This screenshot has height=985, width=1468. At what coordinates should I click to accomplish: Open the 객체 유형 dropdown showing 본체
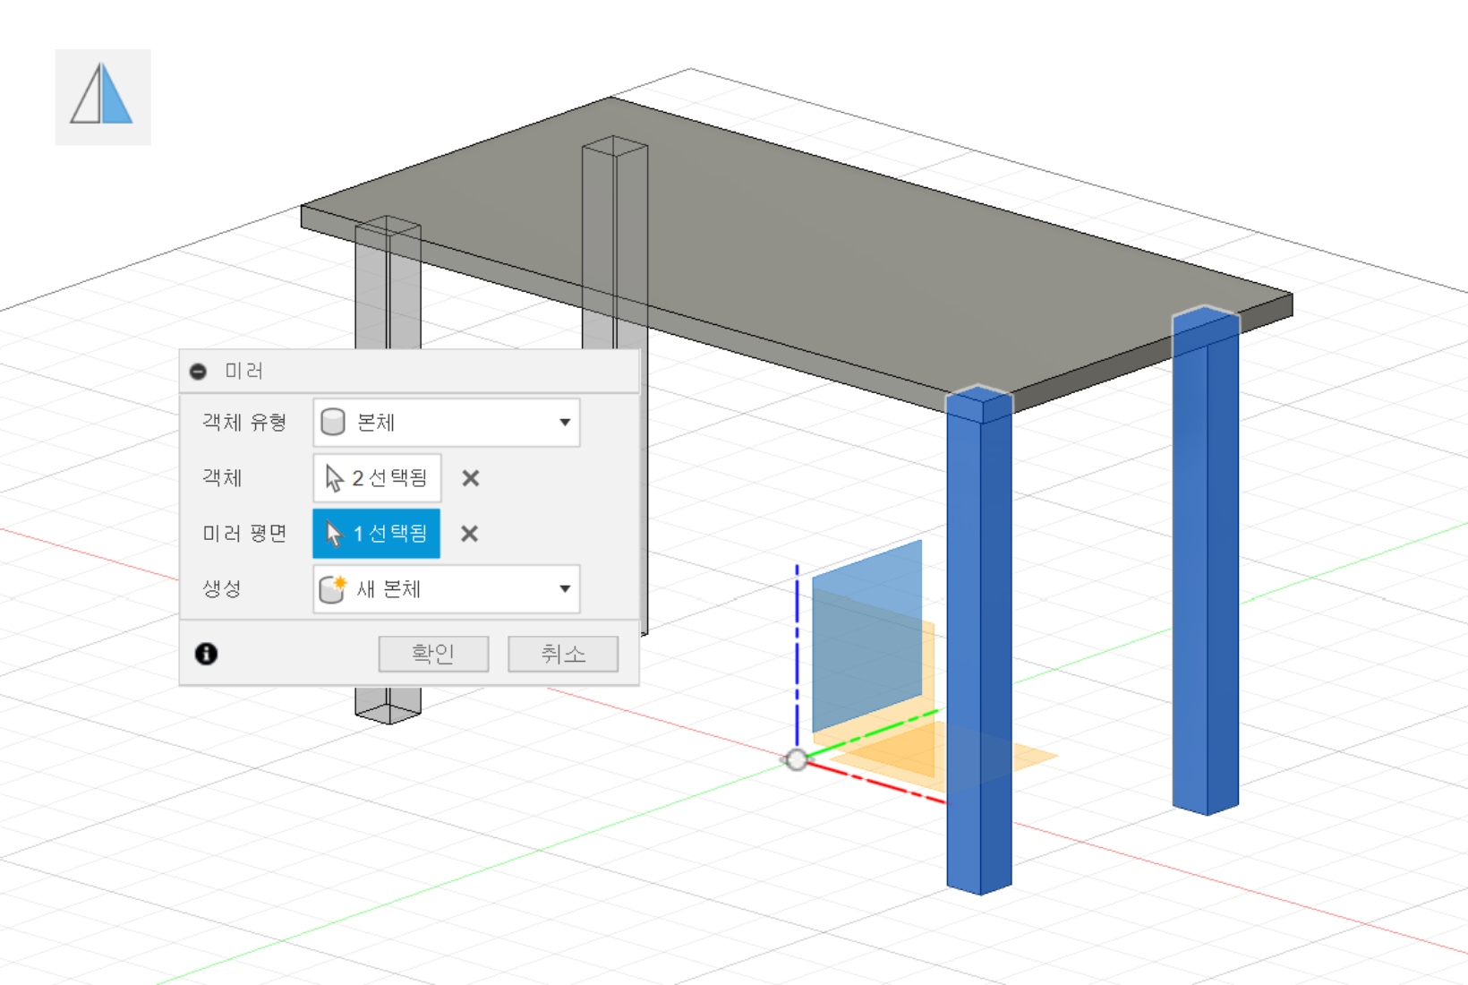click(447, 423)
